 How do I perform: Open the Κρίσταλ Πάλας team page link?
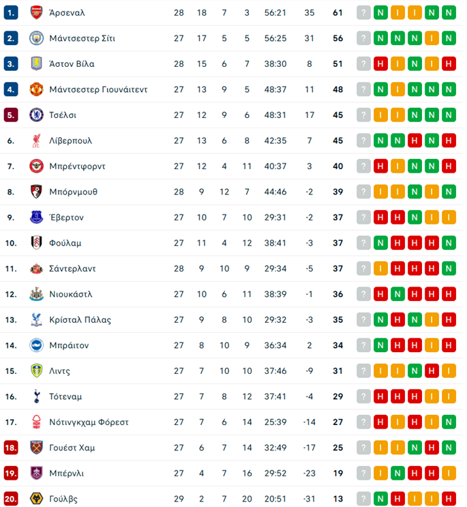(80, 319)
